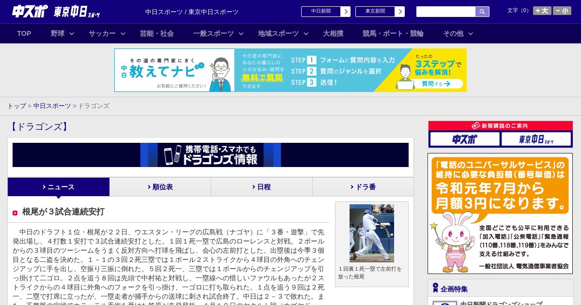The height and width of the screenshot is (305, 581).
Task: Open the 競馬・ボート・競輪 section
Action: pyautogui.click(x=393, y=33)
